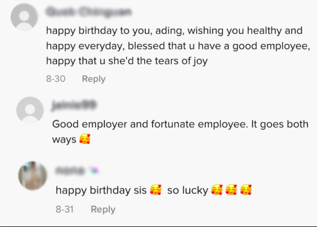Select the comment mentioning 'tears of joy'
Screen dimensions: 317x227
point(178,46)
